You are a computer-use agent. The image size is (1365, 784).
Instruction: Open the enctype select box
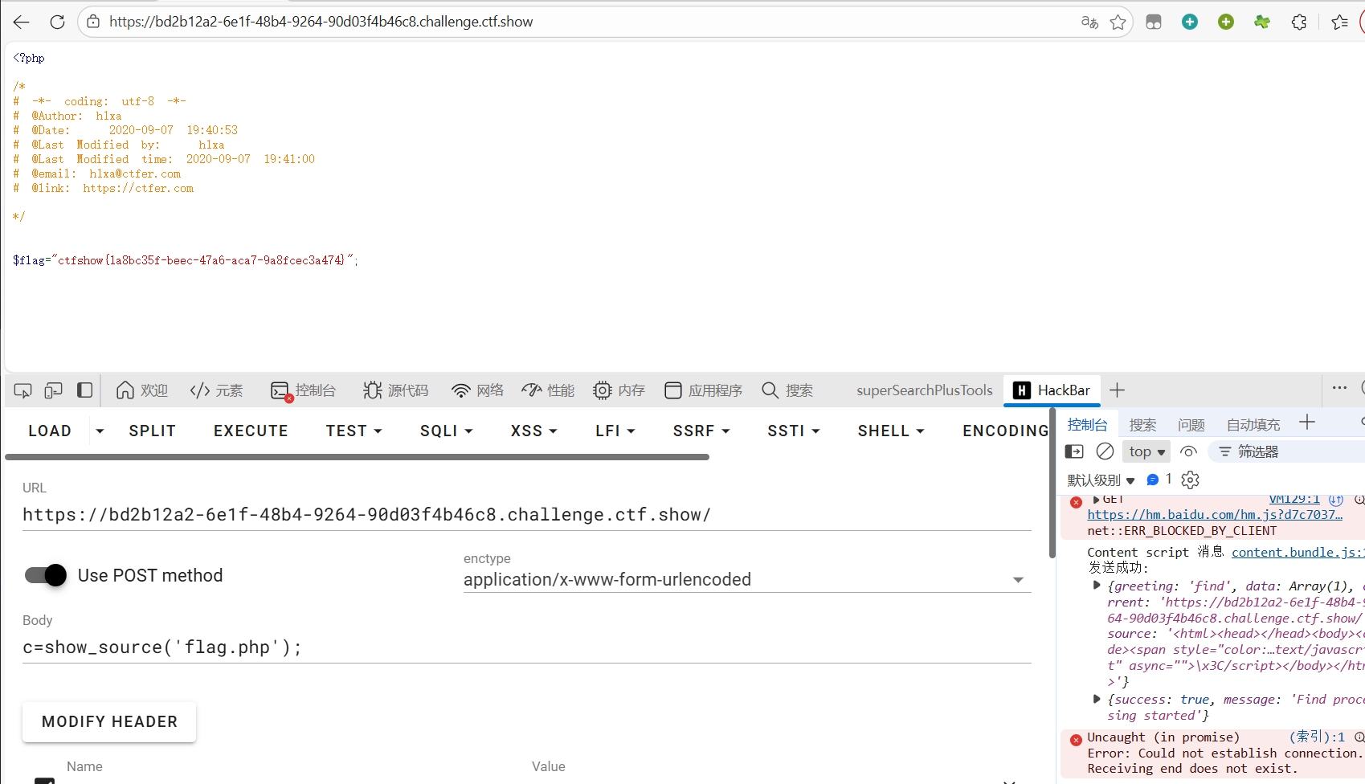click(746, 580)
